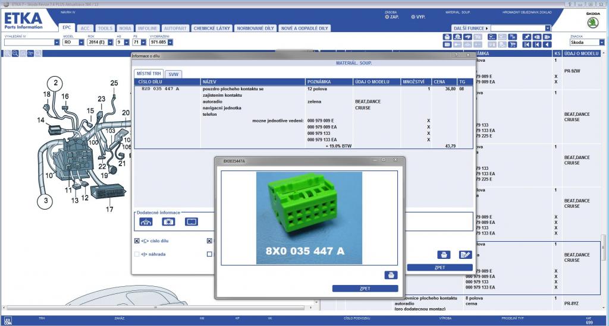Click the step back bar-arrow icon

pos(537,45)
